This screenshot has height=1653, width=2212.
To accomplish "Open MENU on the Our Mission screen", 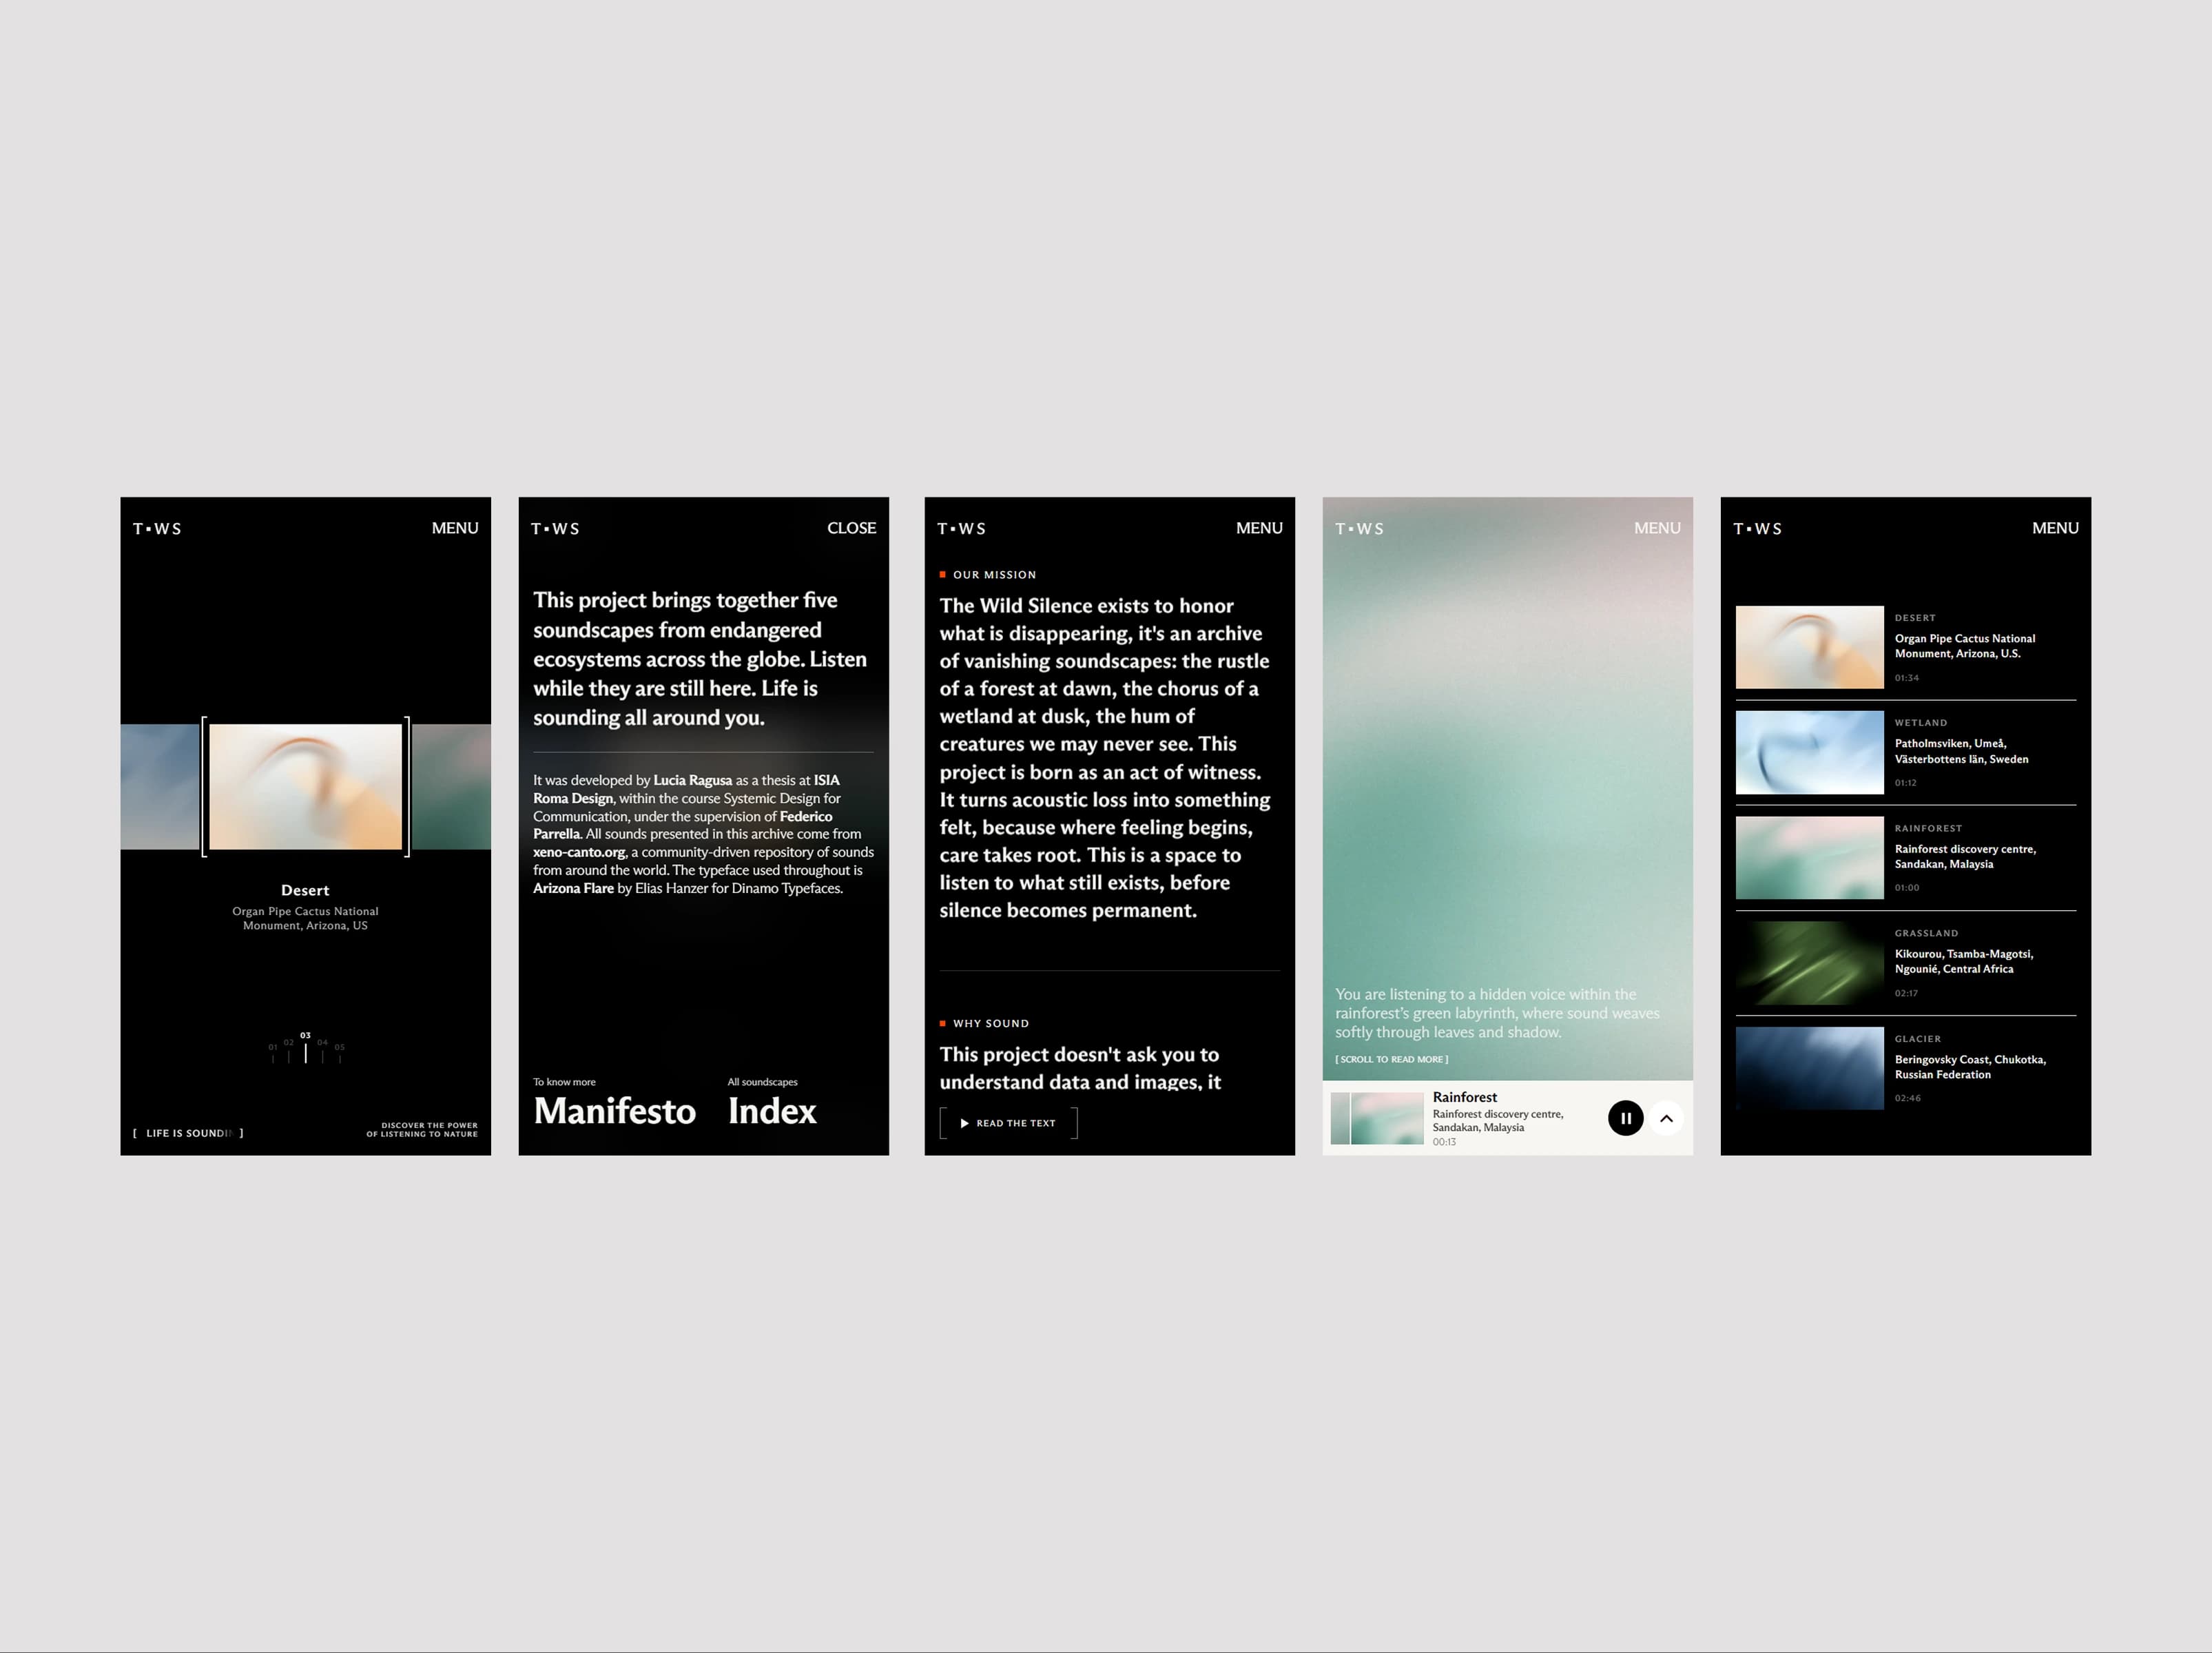I will 1259,528.
